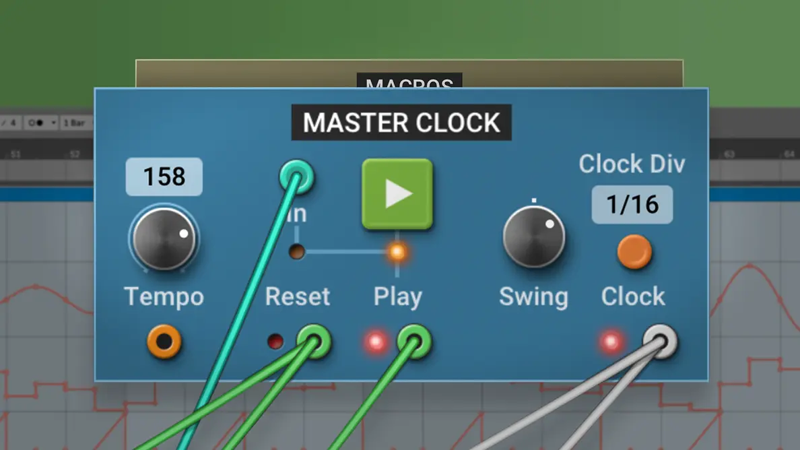The height and width of the screenshot is (450, 800).
Task: Toggle the orange Clock button
Action: click(x=634, y=251)
